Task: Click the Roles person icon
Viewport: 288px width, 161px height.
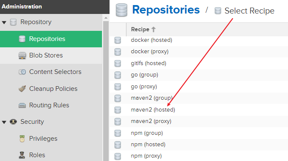Action: pyautogui.click(x=22, y=155)
